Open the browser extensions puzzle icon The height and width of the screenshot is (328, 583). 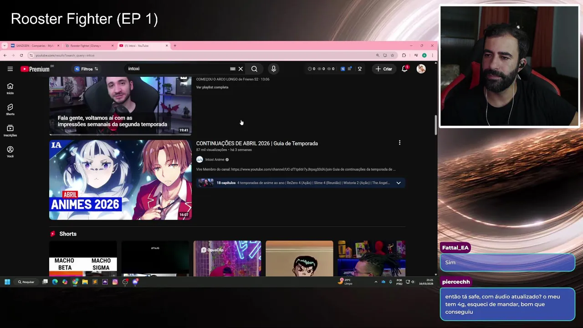(x=404, y=55)
